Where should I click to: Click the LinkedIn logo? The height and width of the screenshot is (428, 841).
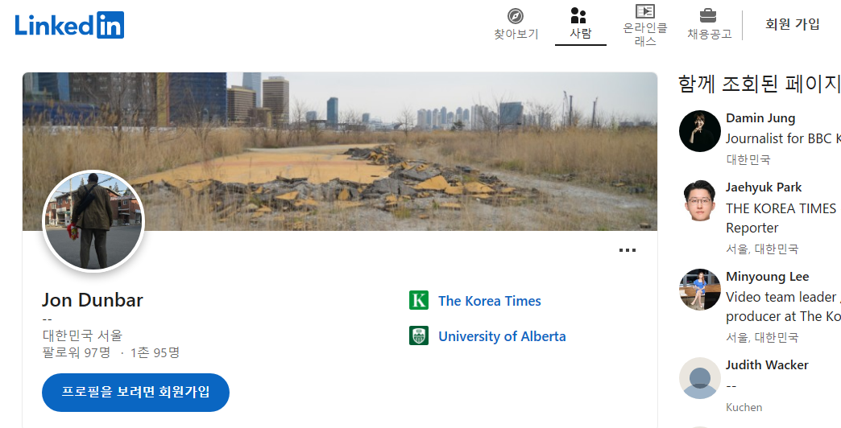click(x=69, y=25)
